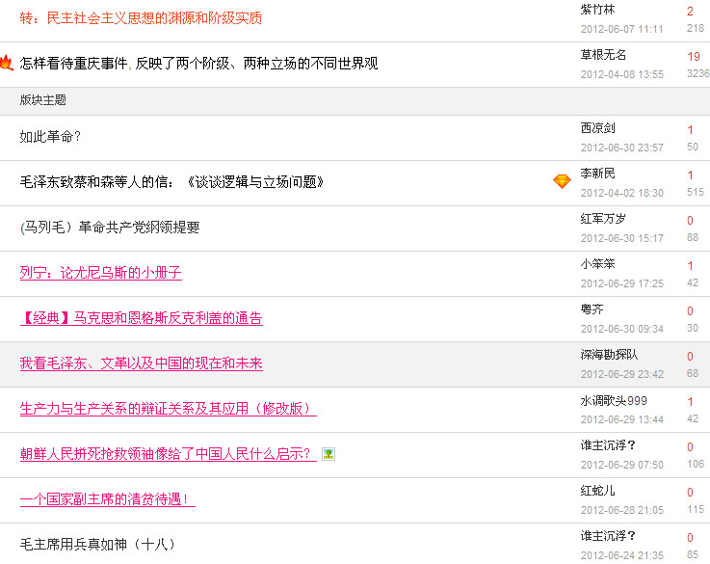Image resolution: width=710 pixels, height=564 pixels.
Task: Open (马列毛）革命共产党纲领提要 thread
Action: click(110, 228)
